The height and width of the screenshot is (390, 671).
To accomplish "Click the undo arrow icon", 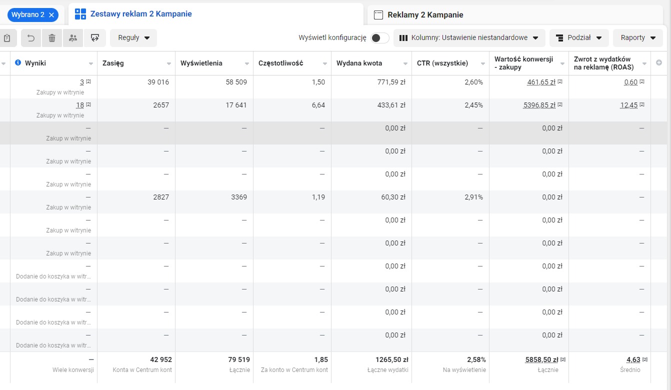I will (31, 38).
